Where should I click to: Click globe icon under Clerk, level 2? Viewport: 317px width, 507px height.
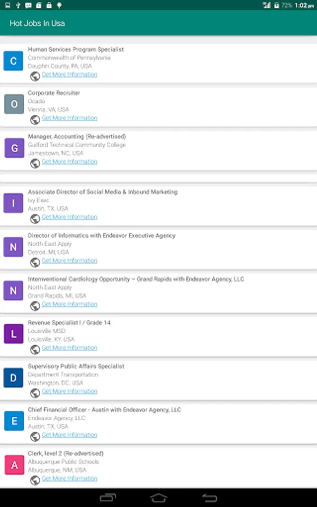tap(35, 480)
